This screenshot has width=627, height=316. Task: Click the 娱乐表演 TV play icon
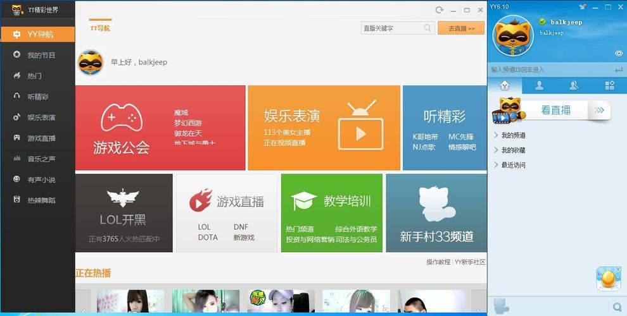coord(360,125)
